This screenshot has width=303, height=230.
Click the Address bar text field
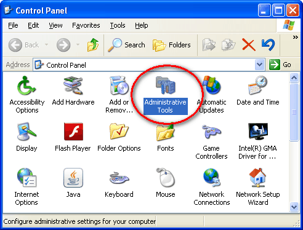coord(148,65)
